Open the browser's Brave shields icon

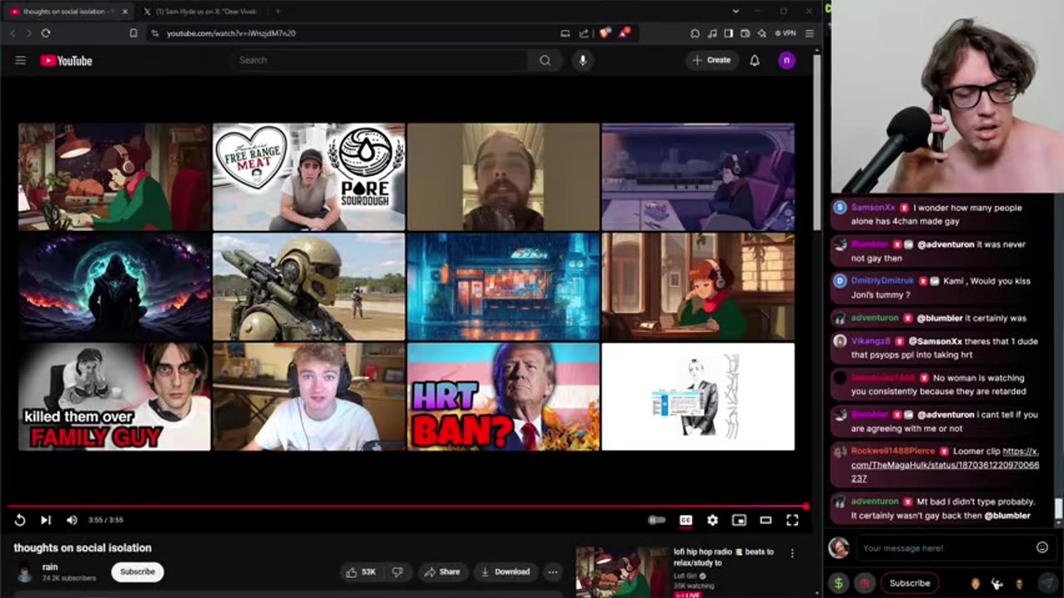pos(605,33)
